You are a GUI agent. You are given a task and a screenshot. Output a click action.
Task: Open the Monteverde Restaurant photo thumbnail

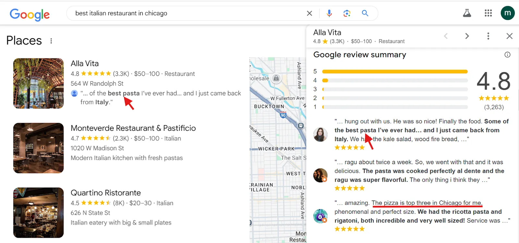click(x=39, y=148)
